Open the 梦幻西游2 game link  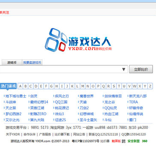tap(13, 114)
